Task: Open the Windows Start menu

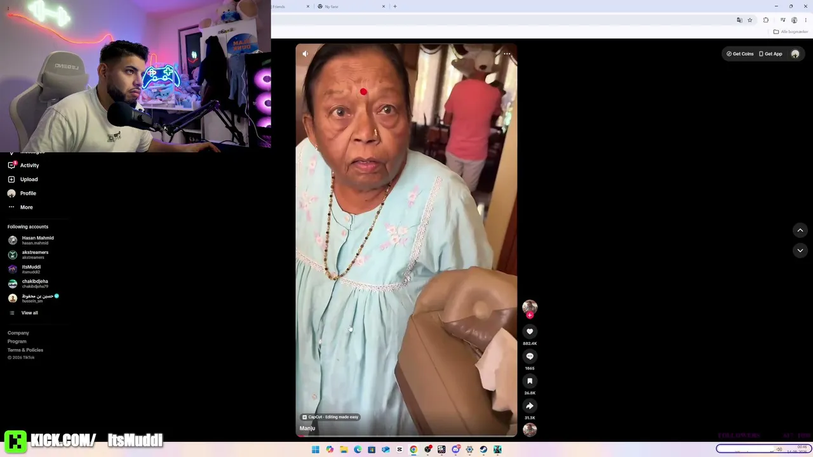Action: pos(316,449)
